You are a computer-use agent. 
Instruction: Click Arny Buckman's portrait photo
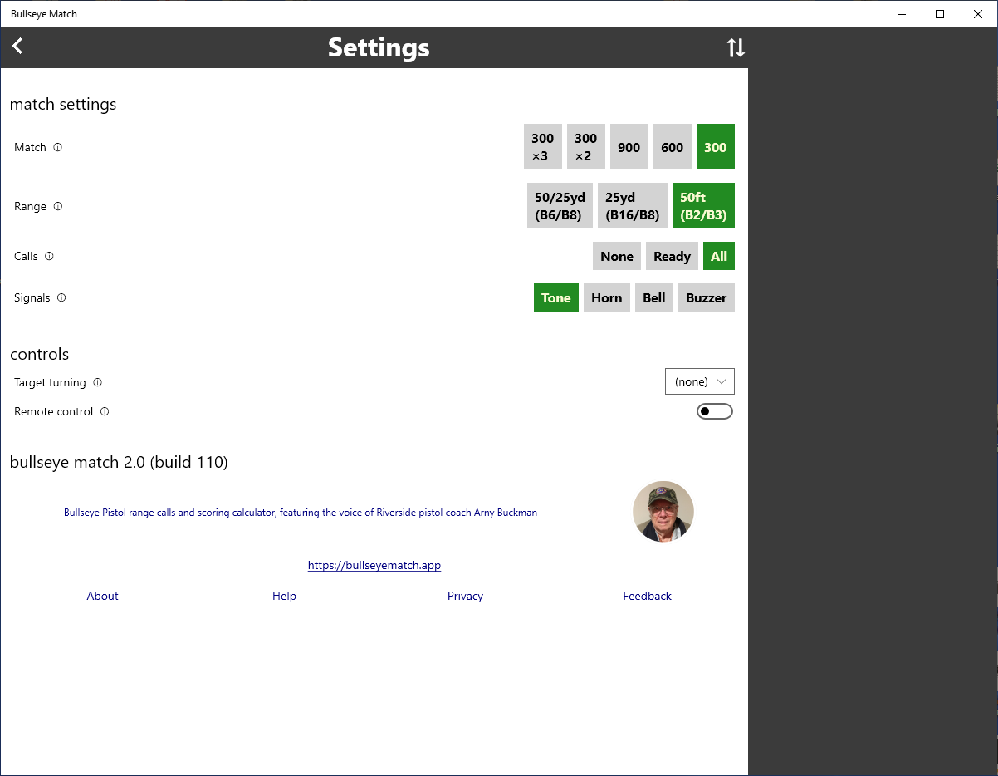[663, 512]
